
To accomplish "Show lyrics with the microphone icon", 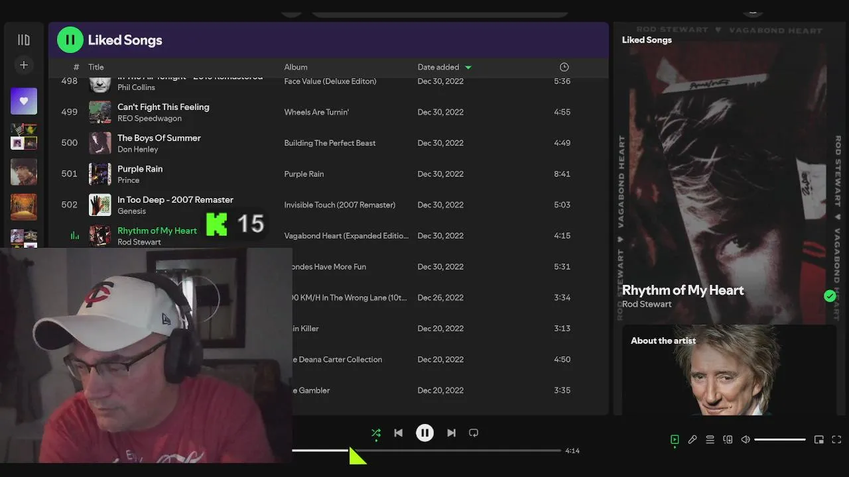I will click(x=692, y=439).
